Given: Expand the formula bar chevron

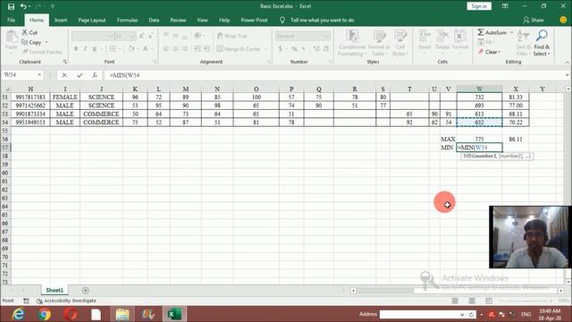Looking at the screenshot, I should [x=567, y=75].
